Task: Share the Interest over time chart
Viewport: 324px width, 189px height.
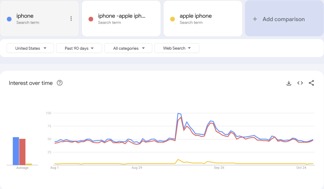Action: [x=311, y=83]
